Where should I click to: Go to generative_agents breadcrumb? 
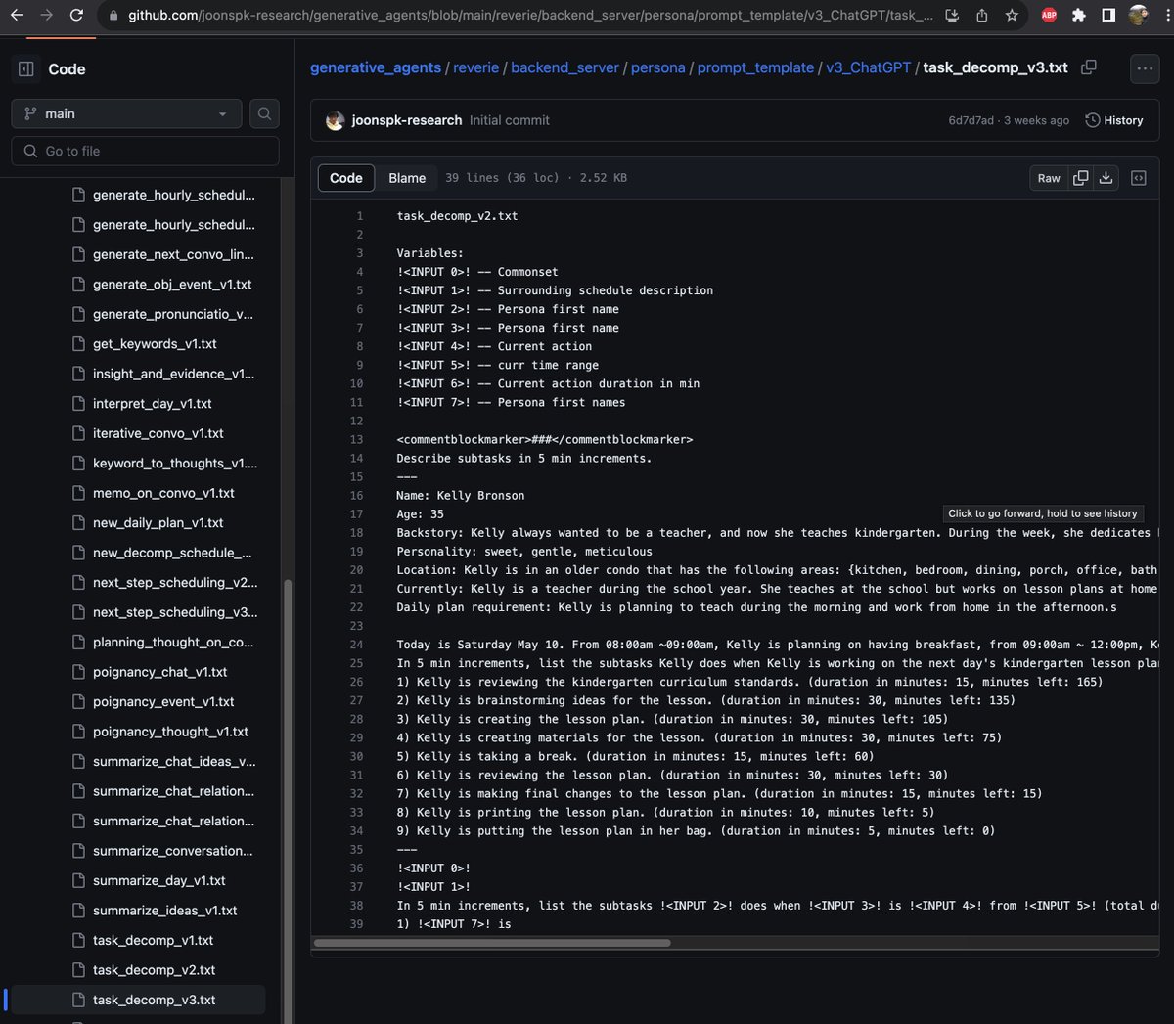[376, 67]
